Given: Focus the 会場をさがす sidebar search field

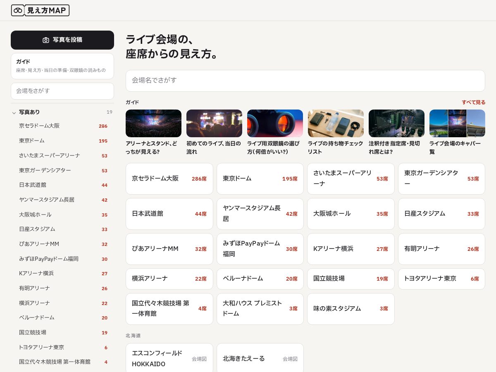Looking at the screenshot, I should click(62, 91).
